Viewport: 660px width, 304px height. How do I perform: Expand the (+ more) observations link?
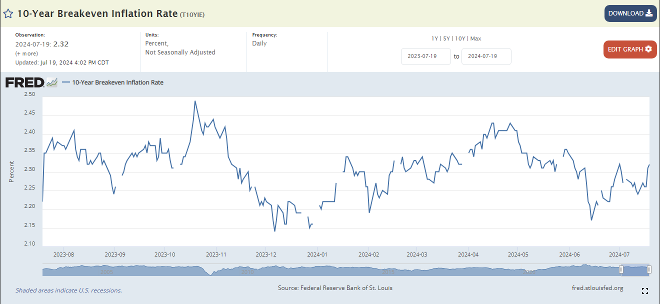26,53
